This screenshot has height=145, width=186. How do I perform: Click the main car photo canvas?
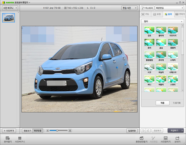click(x=79, y=69)
